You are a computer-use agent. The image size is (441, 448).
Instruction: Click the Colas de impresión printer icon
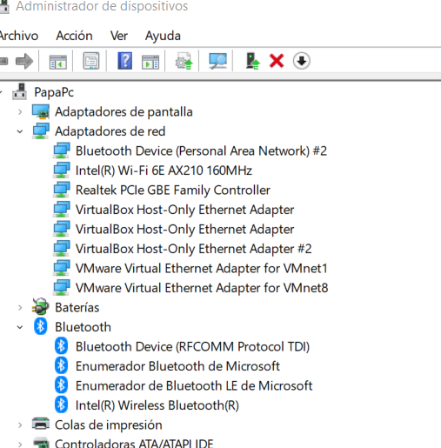pos(41,425)
